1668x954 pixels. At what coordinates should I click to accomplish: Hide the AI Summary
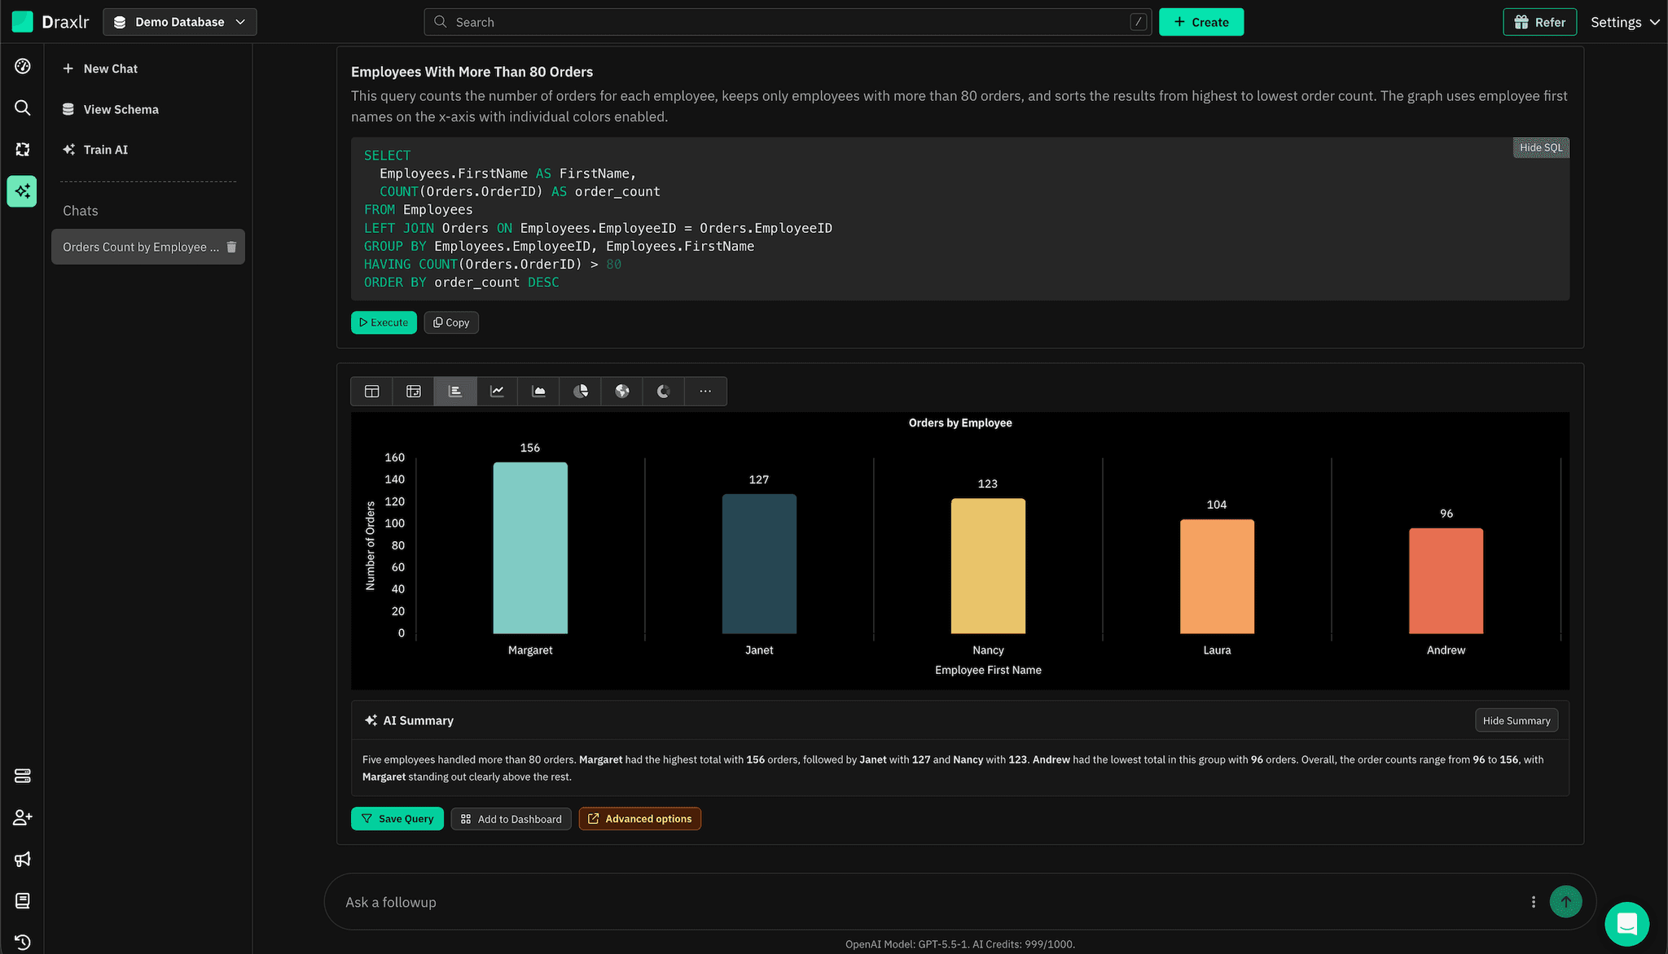point(1517,720)
